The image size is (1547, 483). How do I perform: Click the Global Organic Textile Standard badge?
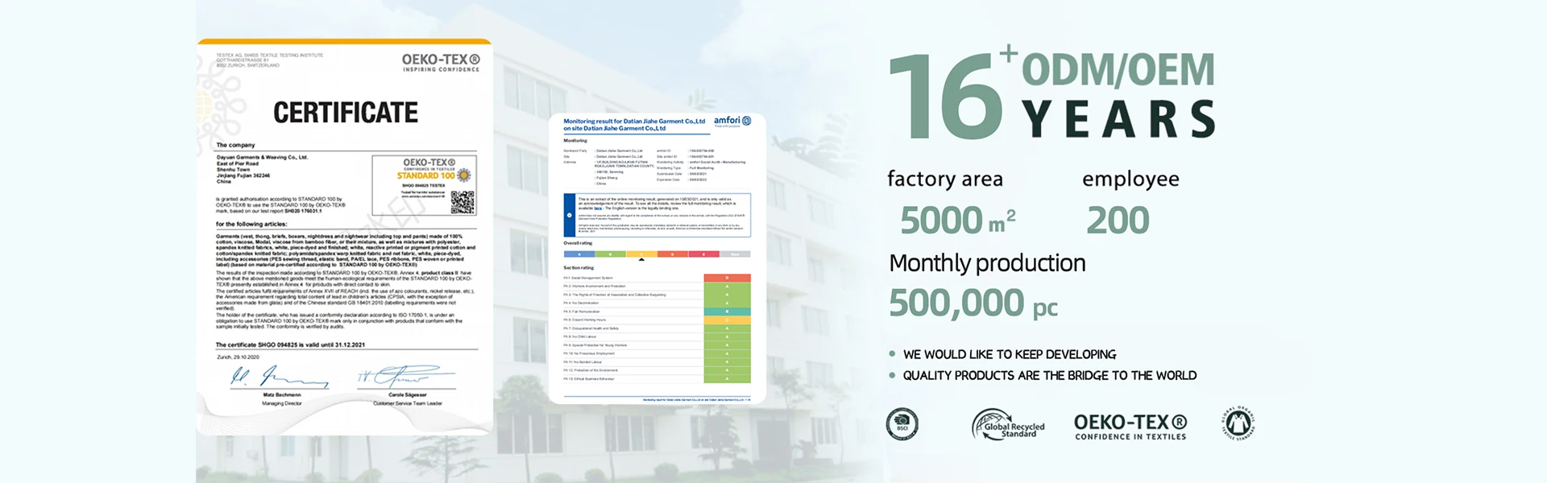(x=1238, y=423)
